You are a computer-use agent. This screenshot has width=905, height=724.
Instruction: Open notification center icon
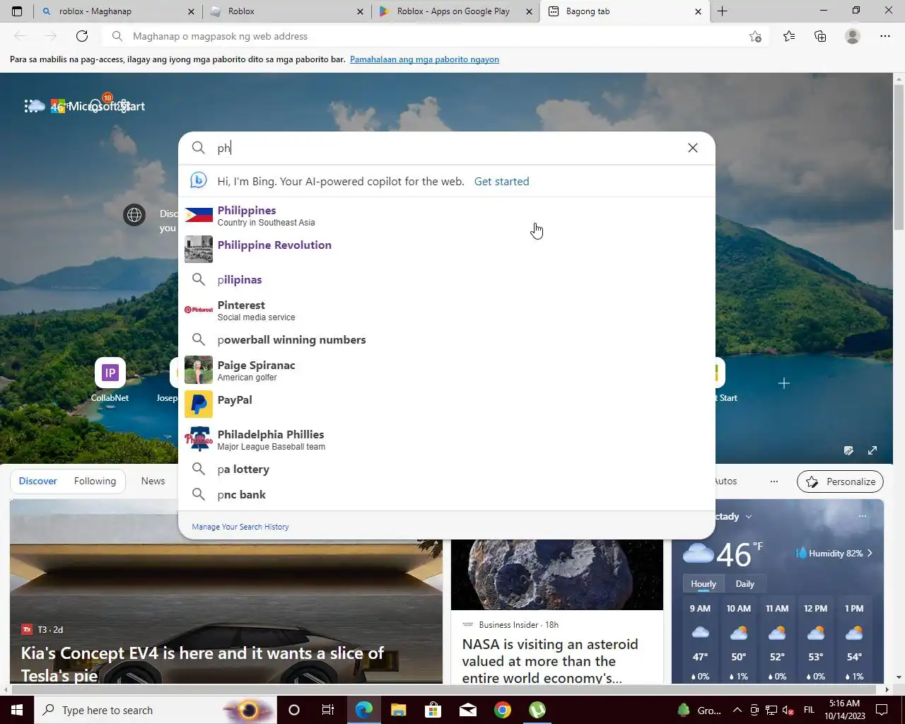882,710
